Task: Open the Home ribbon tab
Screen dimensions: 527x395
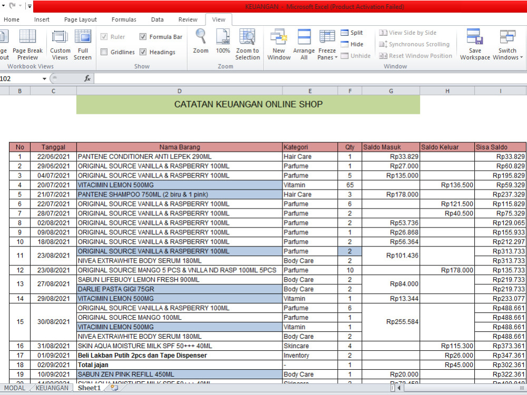Action: [x=12, y=19]
